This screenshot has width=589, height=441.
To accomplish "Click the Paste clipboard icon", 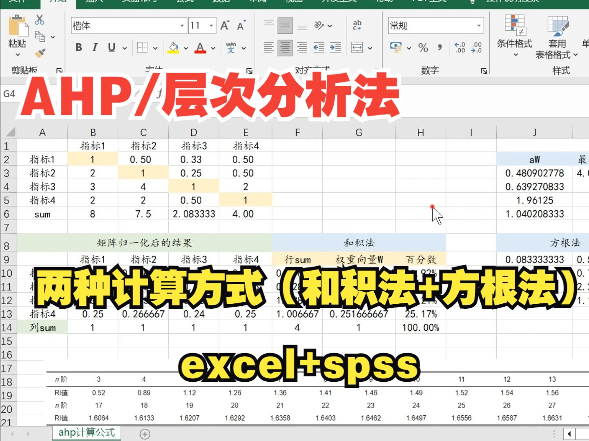I will click(18, 25).
